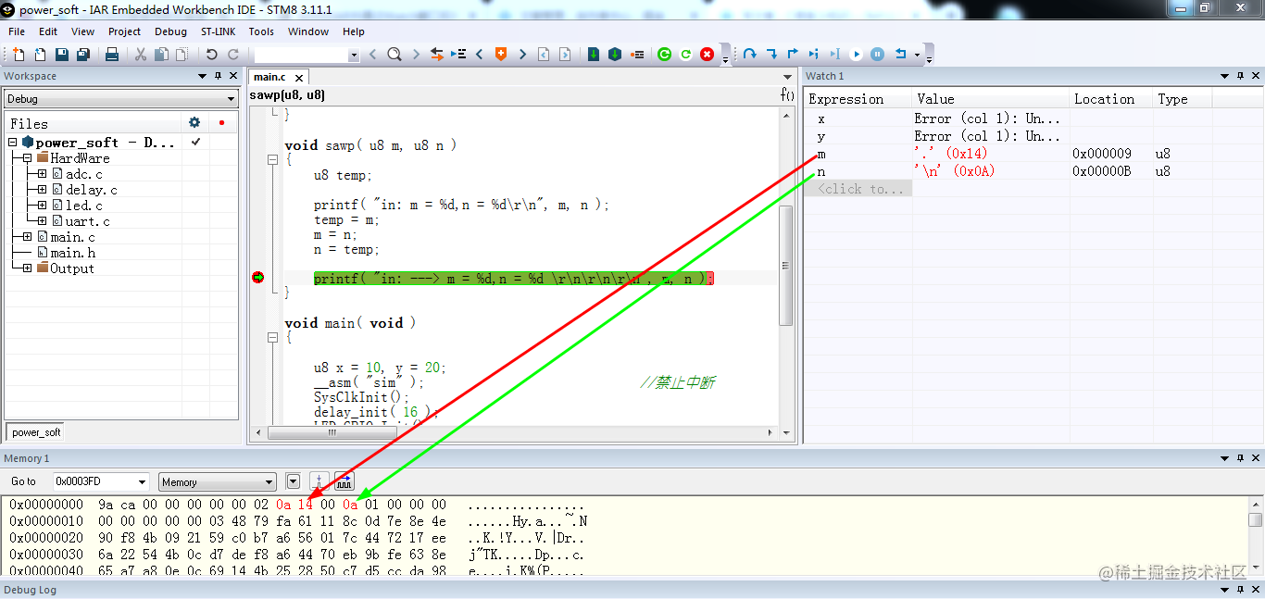
Task: Click the Memory window live update icon
Action: [x=319, y=481]
